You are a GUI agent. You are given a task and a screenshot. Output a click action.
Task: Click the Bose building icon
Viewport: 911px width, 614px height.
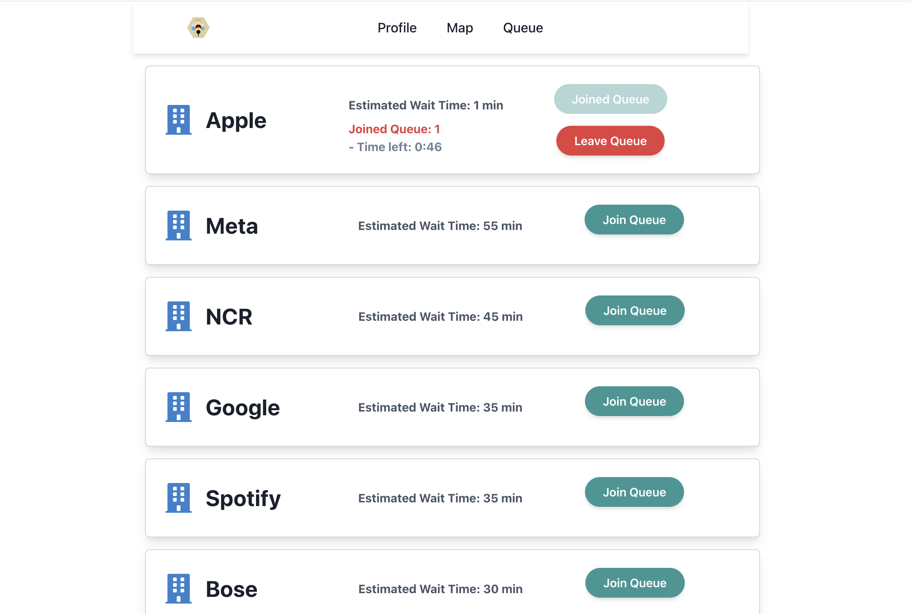tap(179, 589)
